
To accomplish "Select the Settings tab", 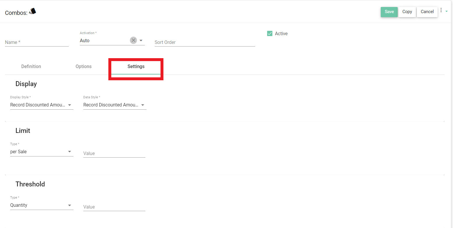I will (x=136, y=67).
